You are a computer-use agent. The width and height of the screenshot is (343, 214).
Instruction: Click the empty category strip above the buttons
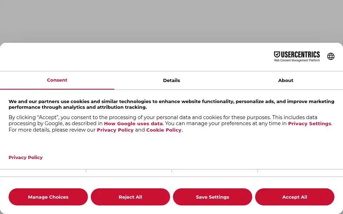tap(171, 173)
